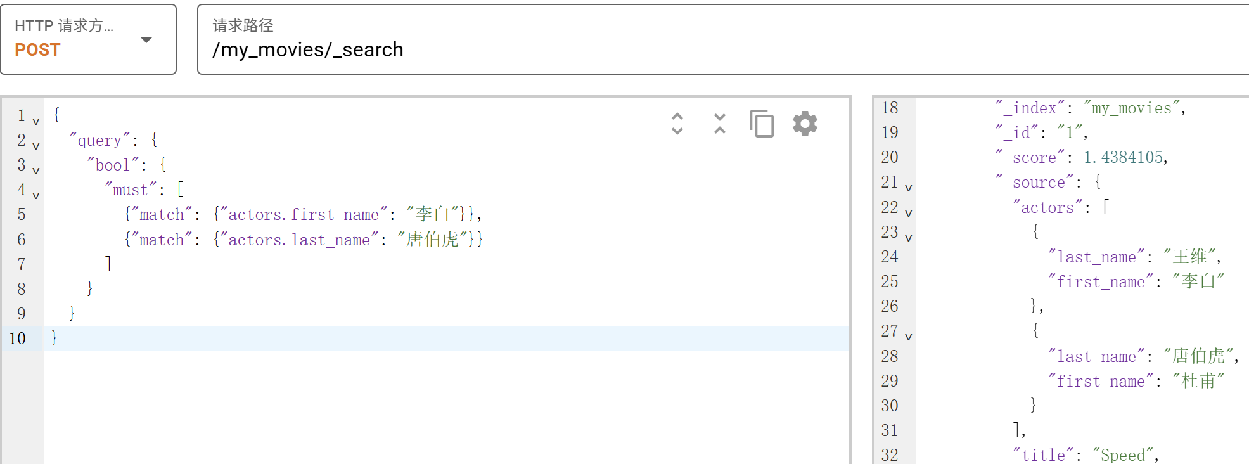Click the dropdown arrow beside POST

tap(146, 40)
